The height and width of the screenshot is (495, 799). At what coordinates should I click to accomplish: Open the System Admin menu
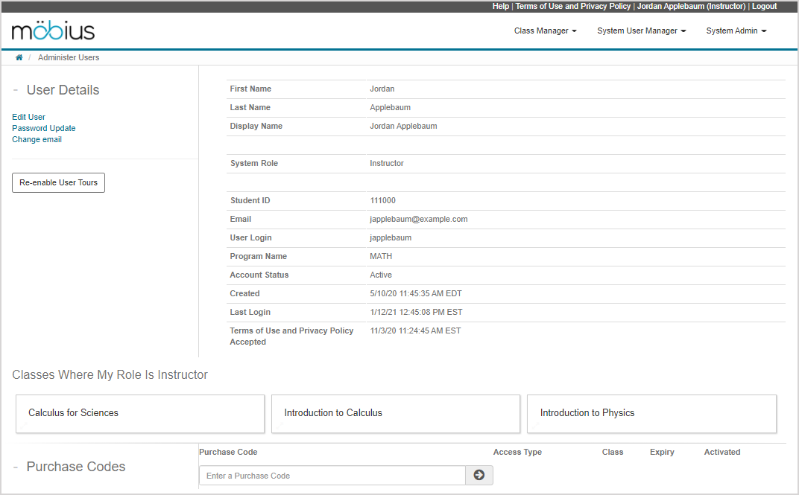[x=735, y=31]
